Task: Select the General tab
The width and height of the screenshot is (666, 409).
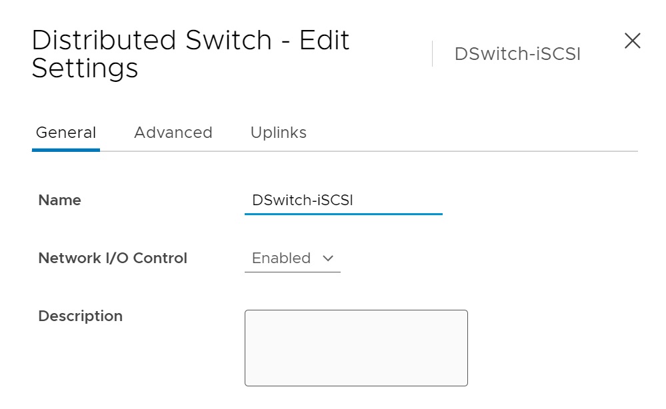Action: coord(66,133)
